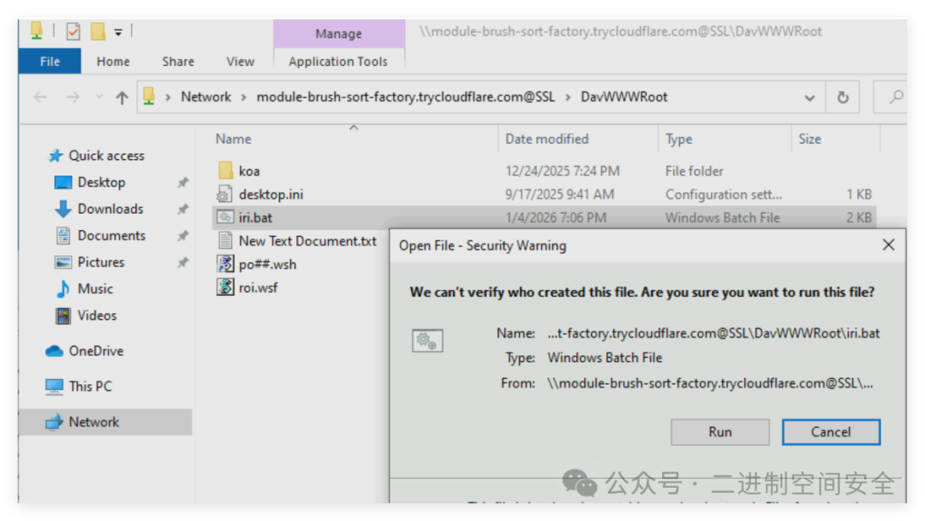Sort by the Date modified column
925x521 pixels.
tap(546, 139)
